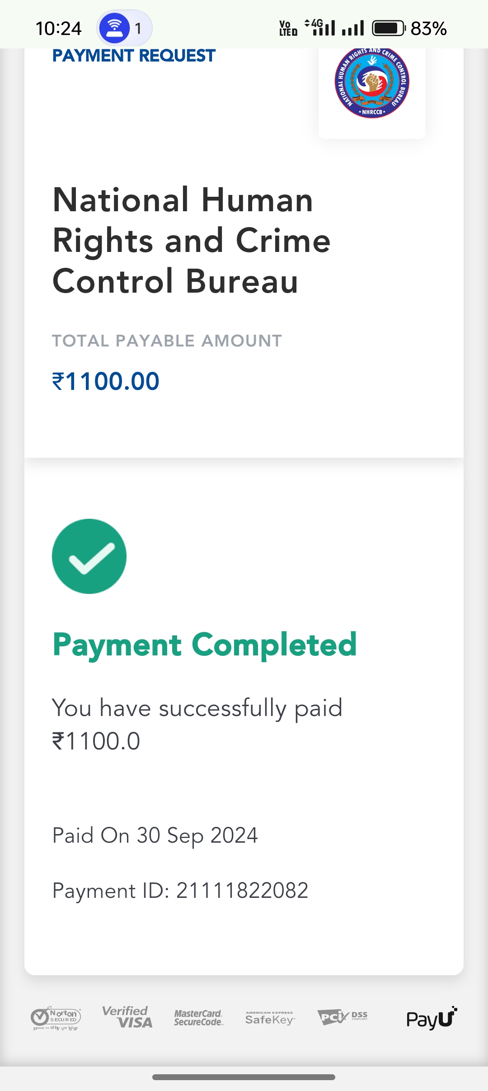Tap the NHRCCB organization logo
The image size is (488, 1091).
372,82
